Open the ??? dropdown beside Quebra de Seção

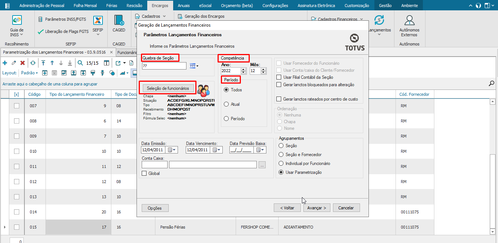[194, 66]
